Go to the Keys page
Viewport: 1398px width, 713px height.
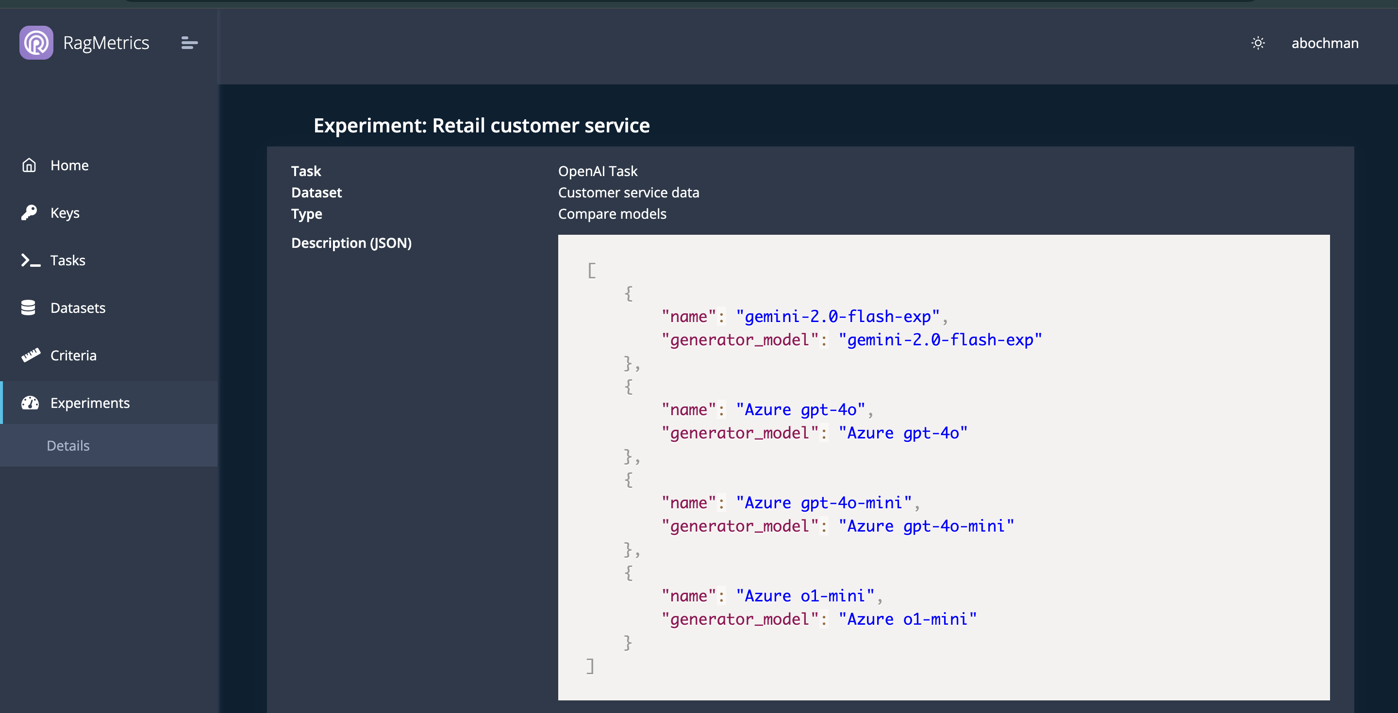[65, 212]
